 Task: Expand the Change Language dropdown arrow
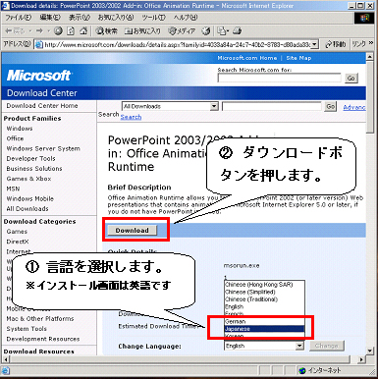click(299, 346)
